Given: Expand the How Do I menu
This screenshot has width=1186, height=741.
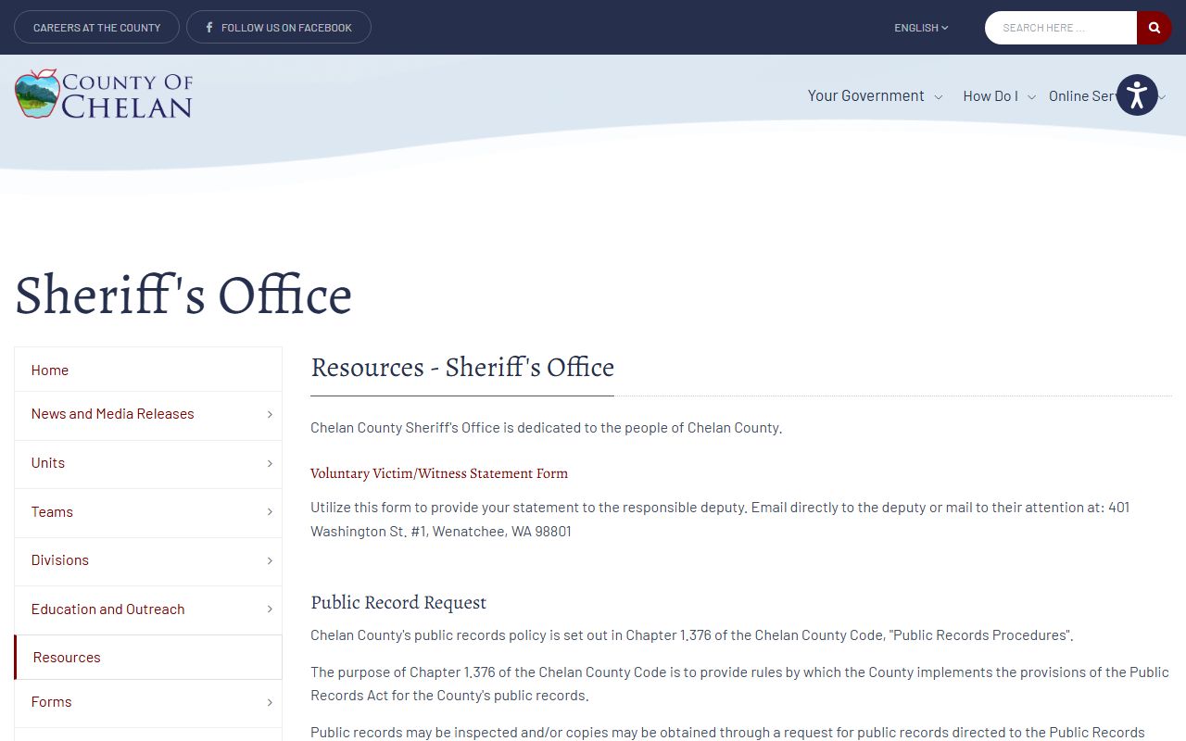Looking at the screenshot, I should (x=999, y=95).
